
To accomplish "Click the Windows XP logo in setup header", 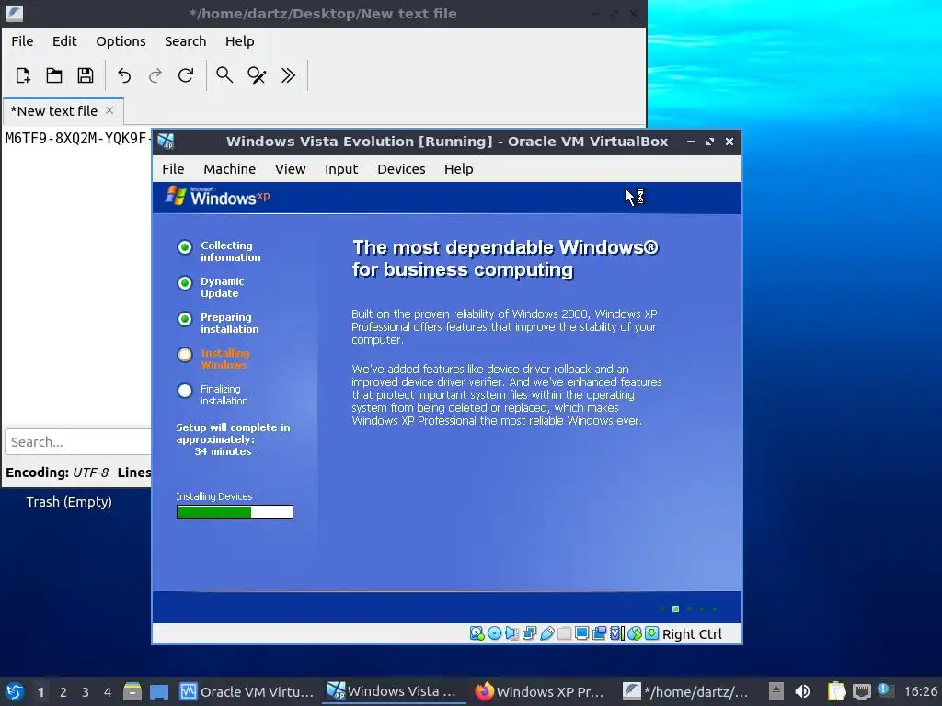I will pos(217,197).
